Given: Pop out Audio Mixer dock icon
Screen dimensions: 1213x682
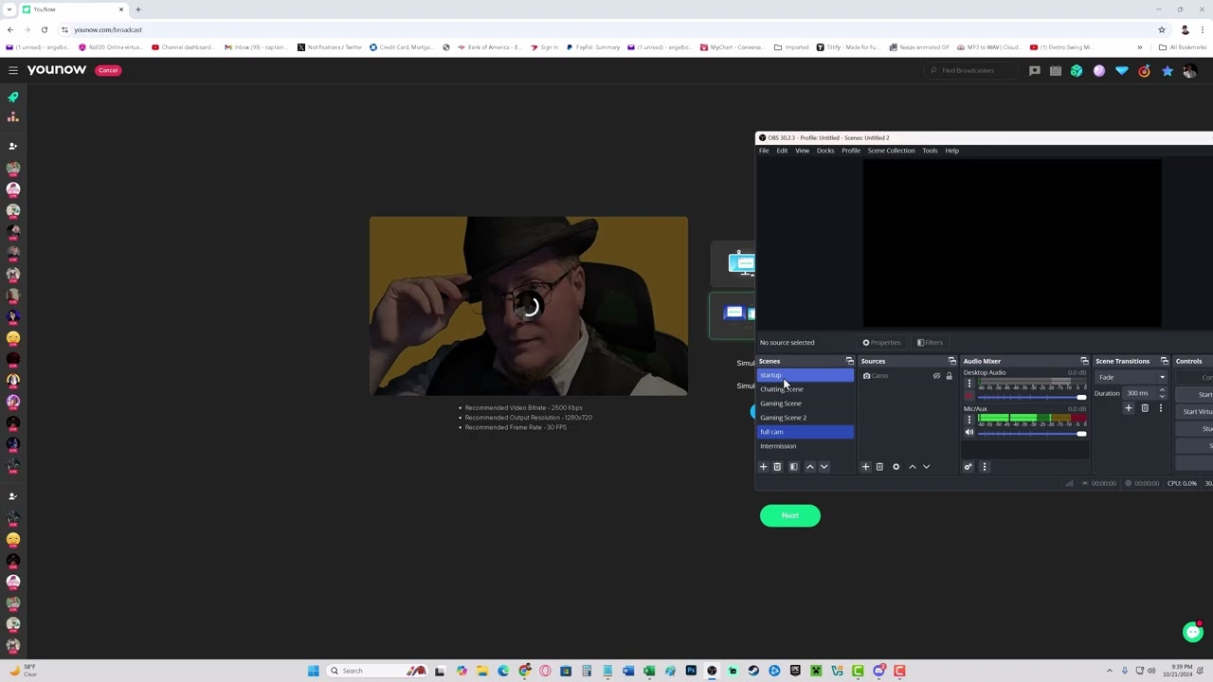Looking at the screenshot, I should [x=1084, y=361].
